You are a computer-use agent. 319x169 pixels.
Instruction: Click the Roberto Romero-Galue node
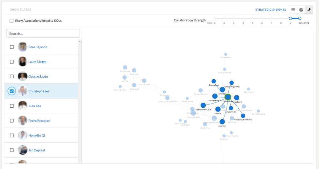click(203, 105)
